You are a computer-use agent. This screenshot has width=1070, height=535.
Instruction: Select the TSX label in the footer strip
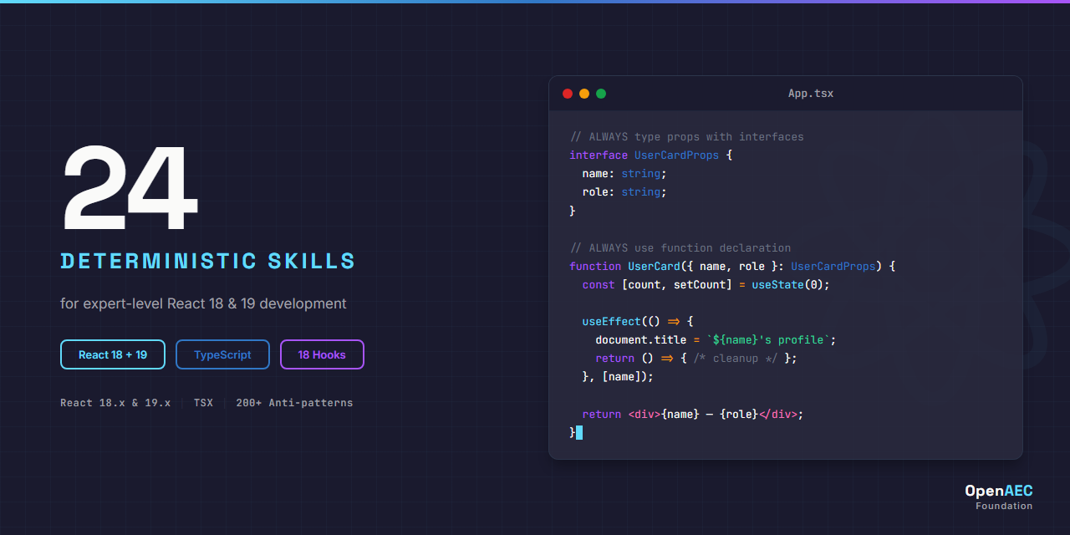[x=203, y=402]
